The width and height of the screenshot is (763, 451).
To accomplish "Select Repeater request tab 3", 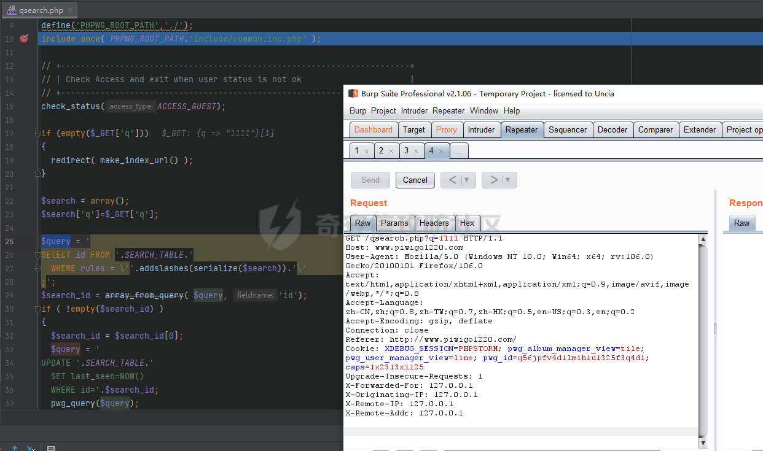I will pyautogui.click(x=411, y=151).
